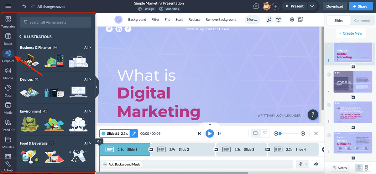Viewport: 376px width, 174px height.
Task: Switch to grid view of slides
Action: click(359, 168)
